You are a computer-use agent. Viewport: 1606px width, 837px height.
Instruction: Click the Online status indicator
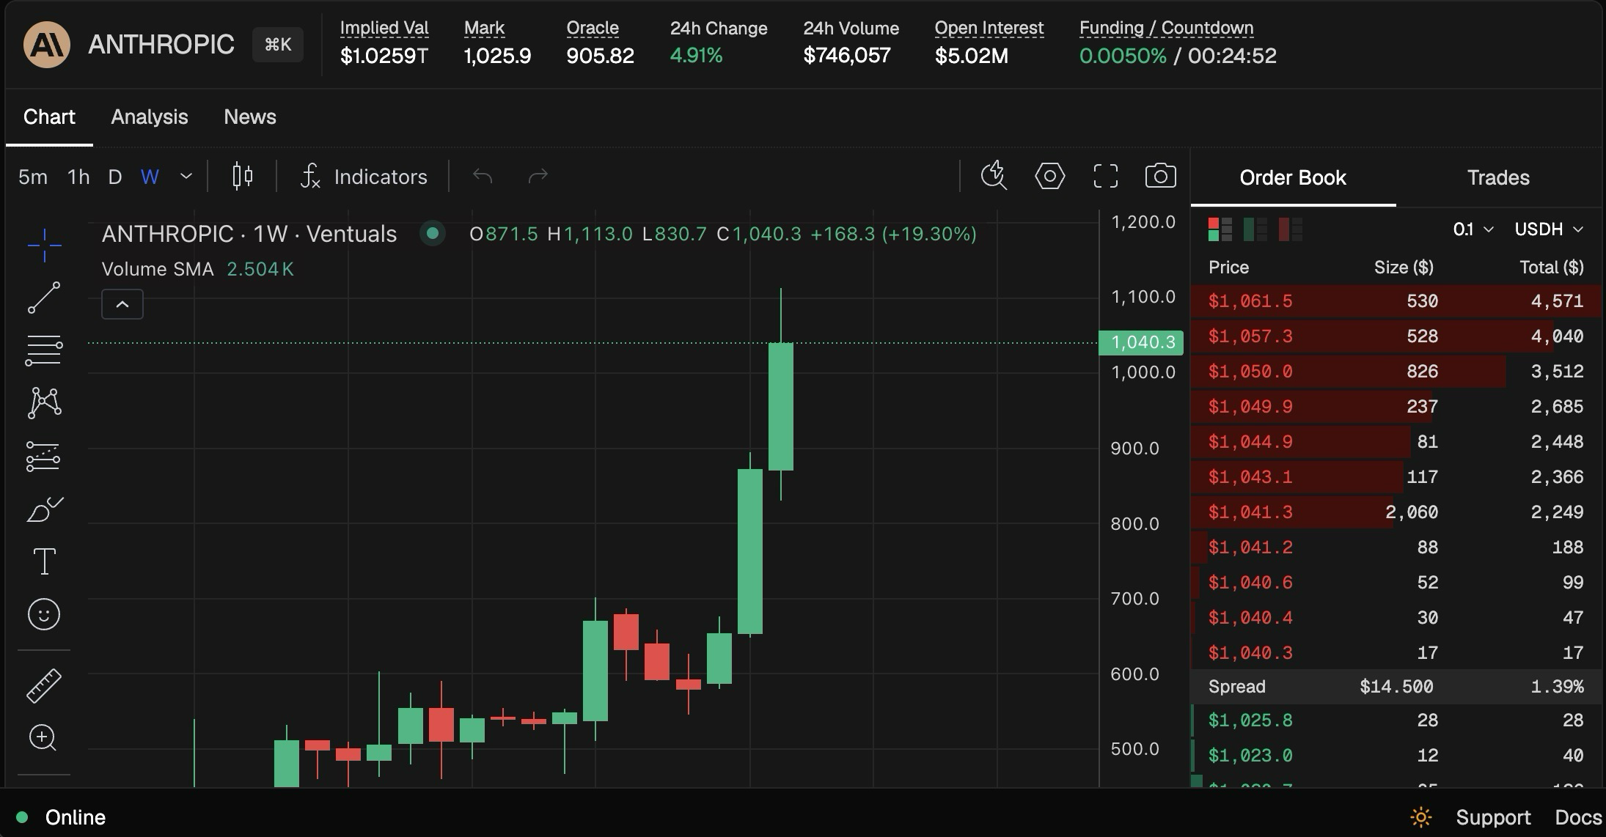[x=62, y=817]
